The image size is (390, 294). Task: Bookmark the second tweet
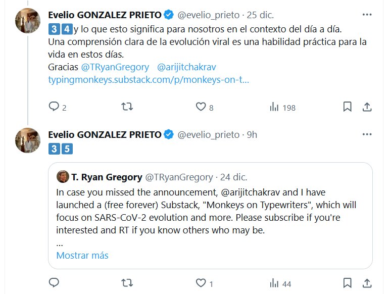[x=348, y=282]
